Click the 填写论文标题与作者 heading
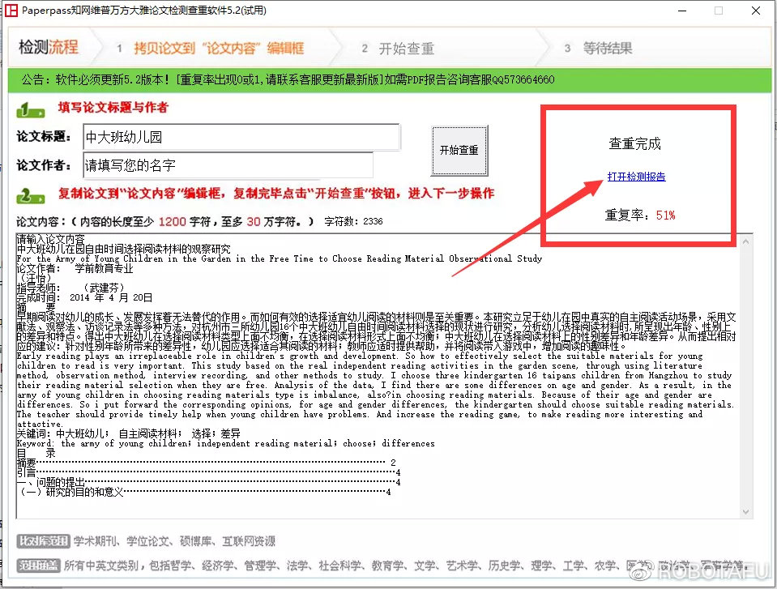 pos(113,108)
